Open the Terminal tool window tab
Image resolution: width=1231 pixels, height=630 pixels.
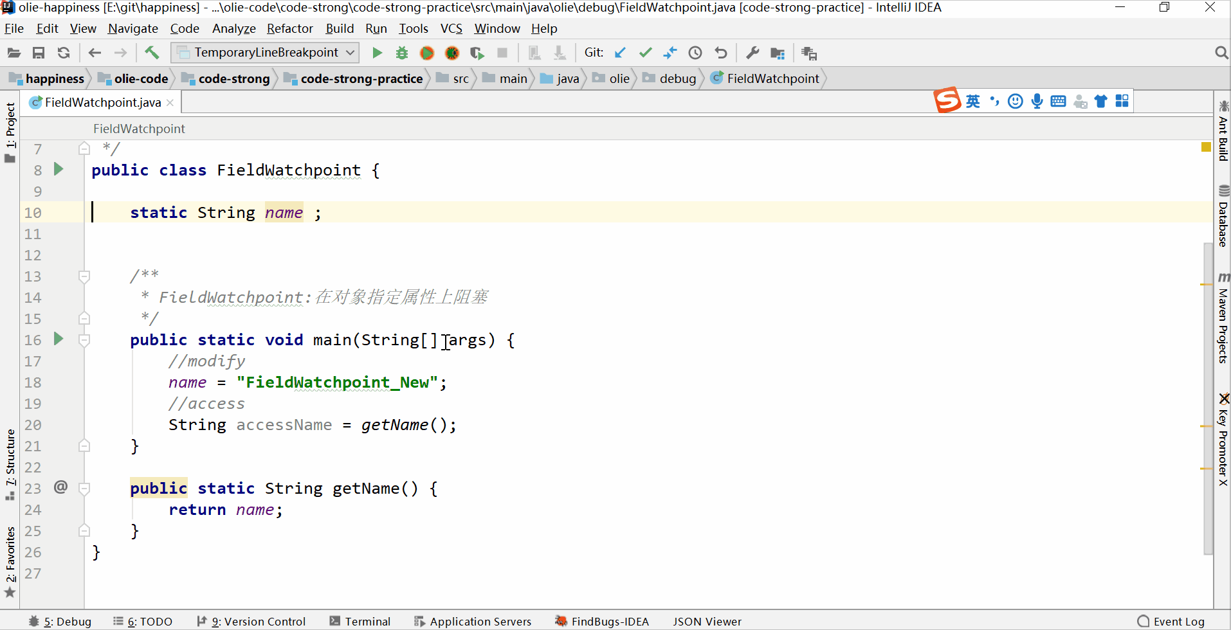360,621
